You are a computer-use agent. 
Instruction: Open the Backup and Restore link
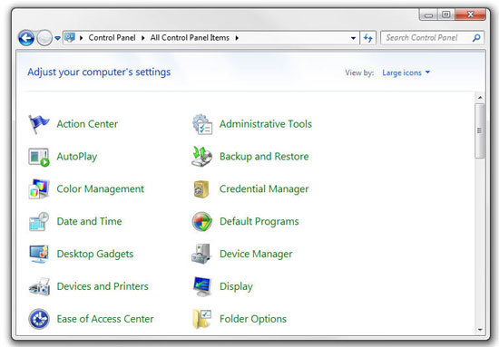[x=264, y=157]
